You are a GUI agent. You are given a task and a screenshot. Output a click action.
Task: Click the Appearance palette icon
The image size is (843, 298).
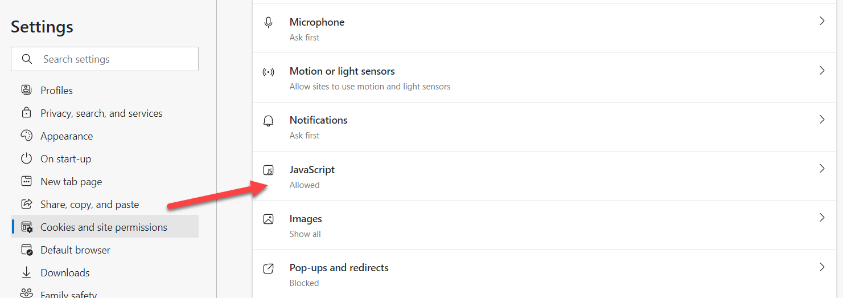tap(26, 136)
